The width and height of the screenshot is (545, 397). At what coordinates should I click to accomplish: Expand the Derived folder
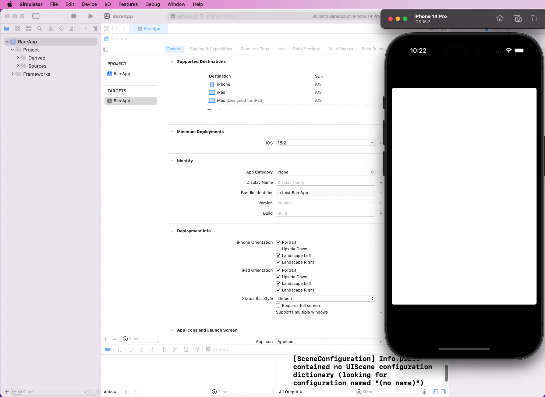point(18,58)
